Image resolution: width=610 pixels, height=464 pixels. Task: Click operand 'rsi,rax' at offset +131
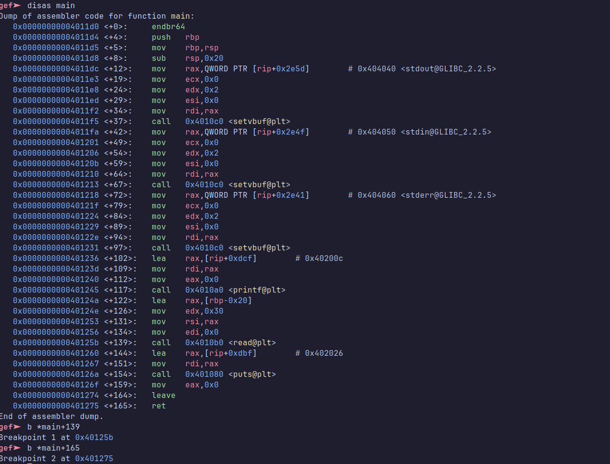pyautogui.click(x=202, y=321)
